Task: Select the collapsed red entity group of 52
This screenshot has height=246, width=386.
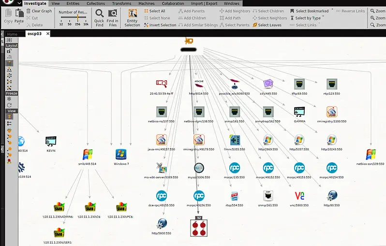Action: [199, 228]
